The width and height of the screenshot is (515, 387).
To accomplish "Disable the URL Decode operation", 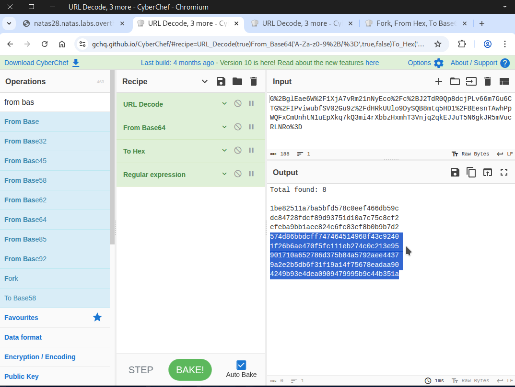I will point(237,104).
